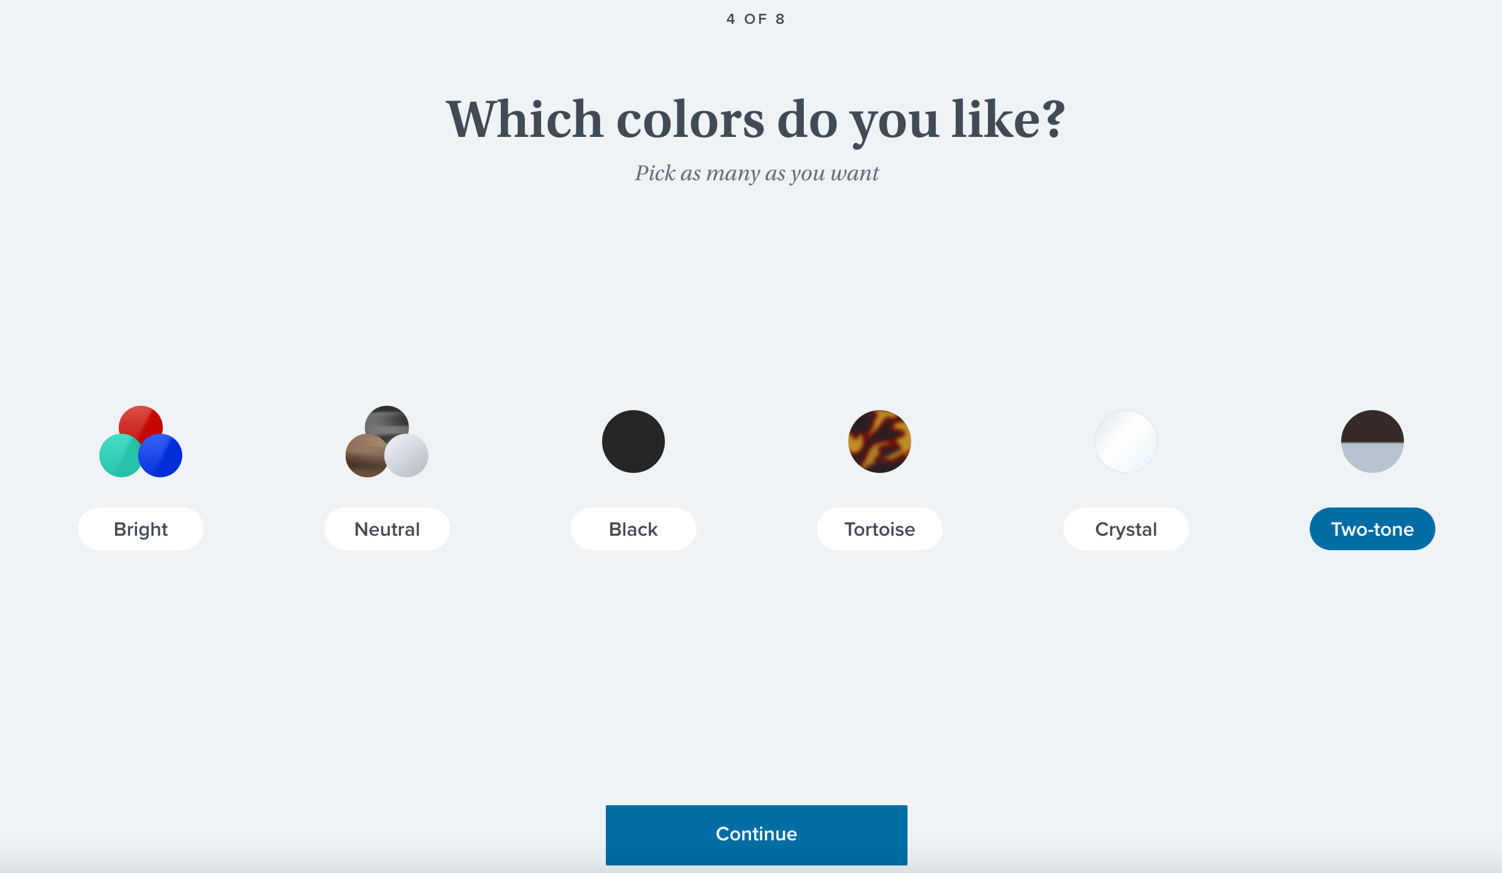Click the "4 OF 8" step indicator

pyautogui.click(x=756, y=19)
